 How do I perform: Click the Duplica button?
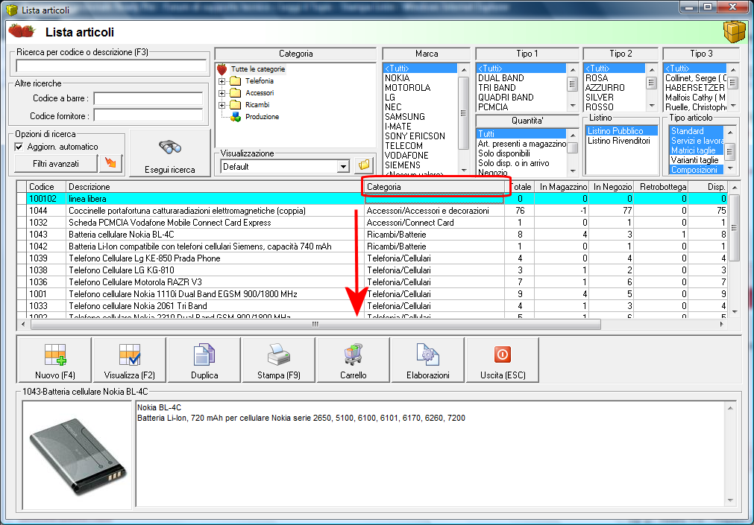[x=204, y=360]
